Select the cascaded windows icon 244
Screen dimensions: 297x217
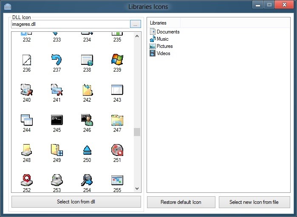coord(27,120)
